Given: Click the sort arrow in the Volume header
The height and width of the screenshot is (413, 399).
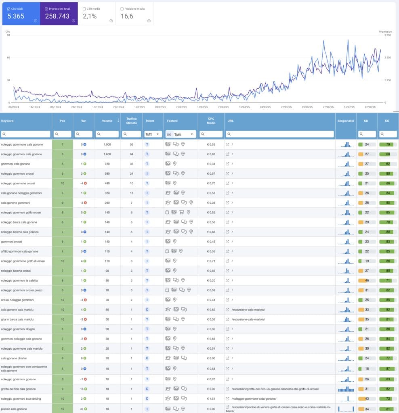Looking at the screenshot, I should [x=118, y=120].
